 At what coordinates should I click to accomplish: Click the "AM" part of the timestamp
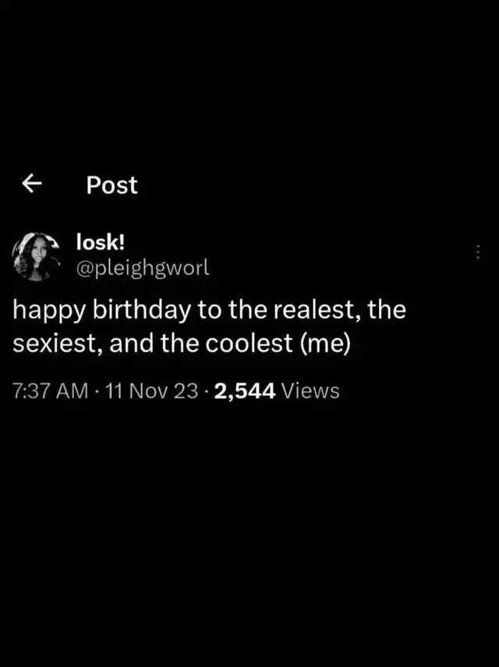pos(73,390)
